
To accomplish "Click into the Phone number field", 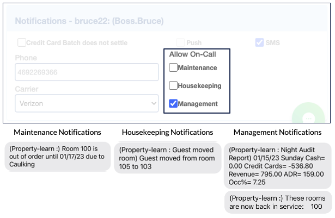I will (86, 72).
